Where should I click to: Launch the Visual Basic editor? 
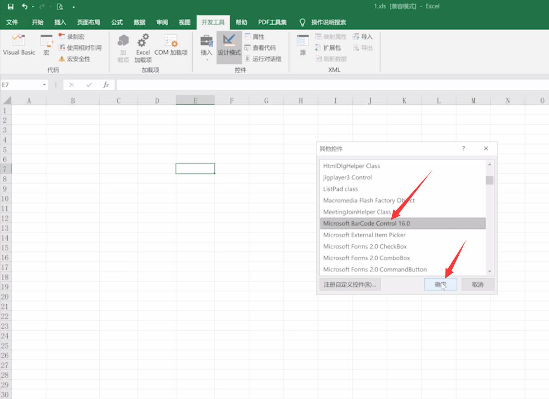click(19, 46)
